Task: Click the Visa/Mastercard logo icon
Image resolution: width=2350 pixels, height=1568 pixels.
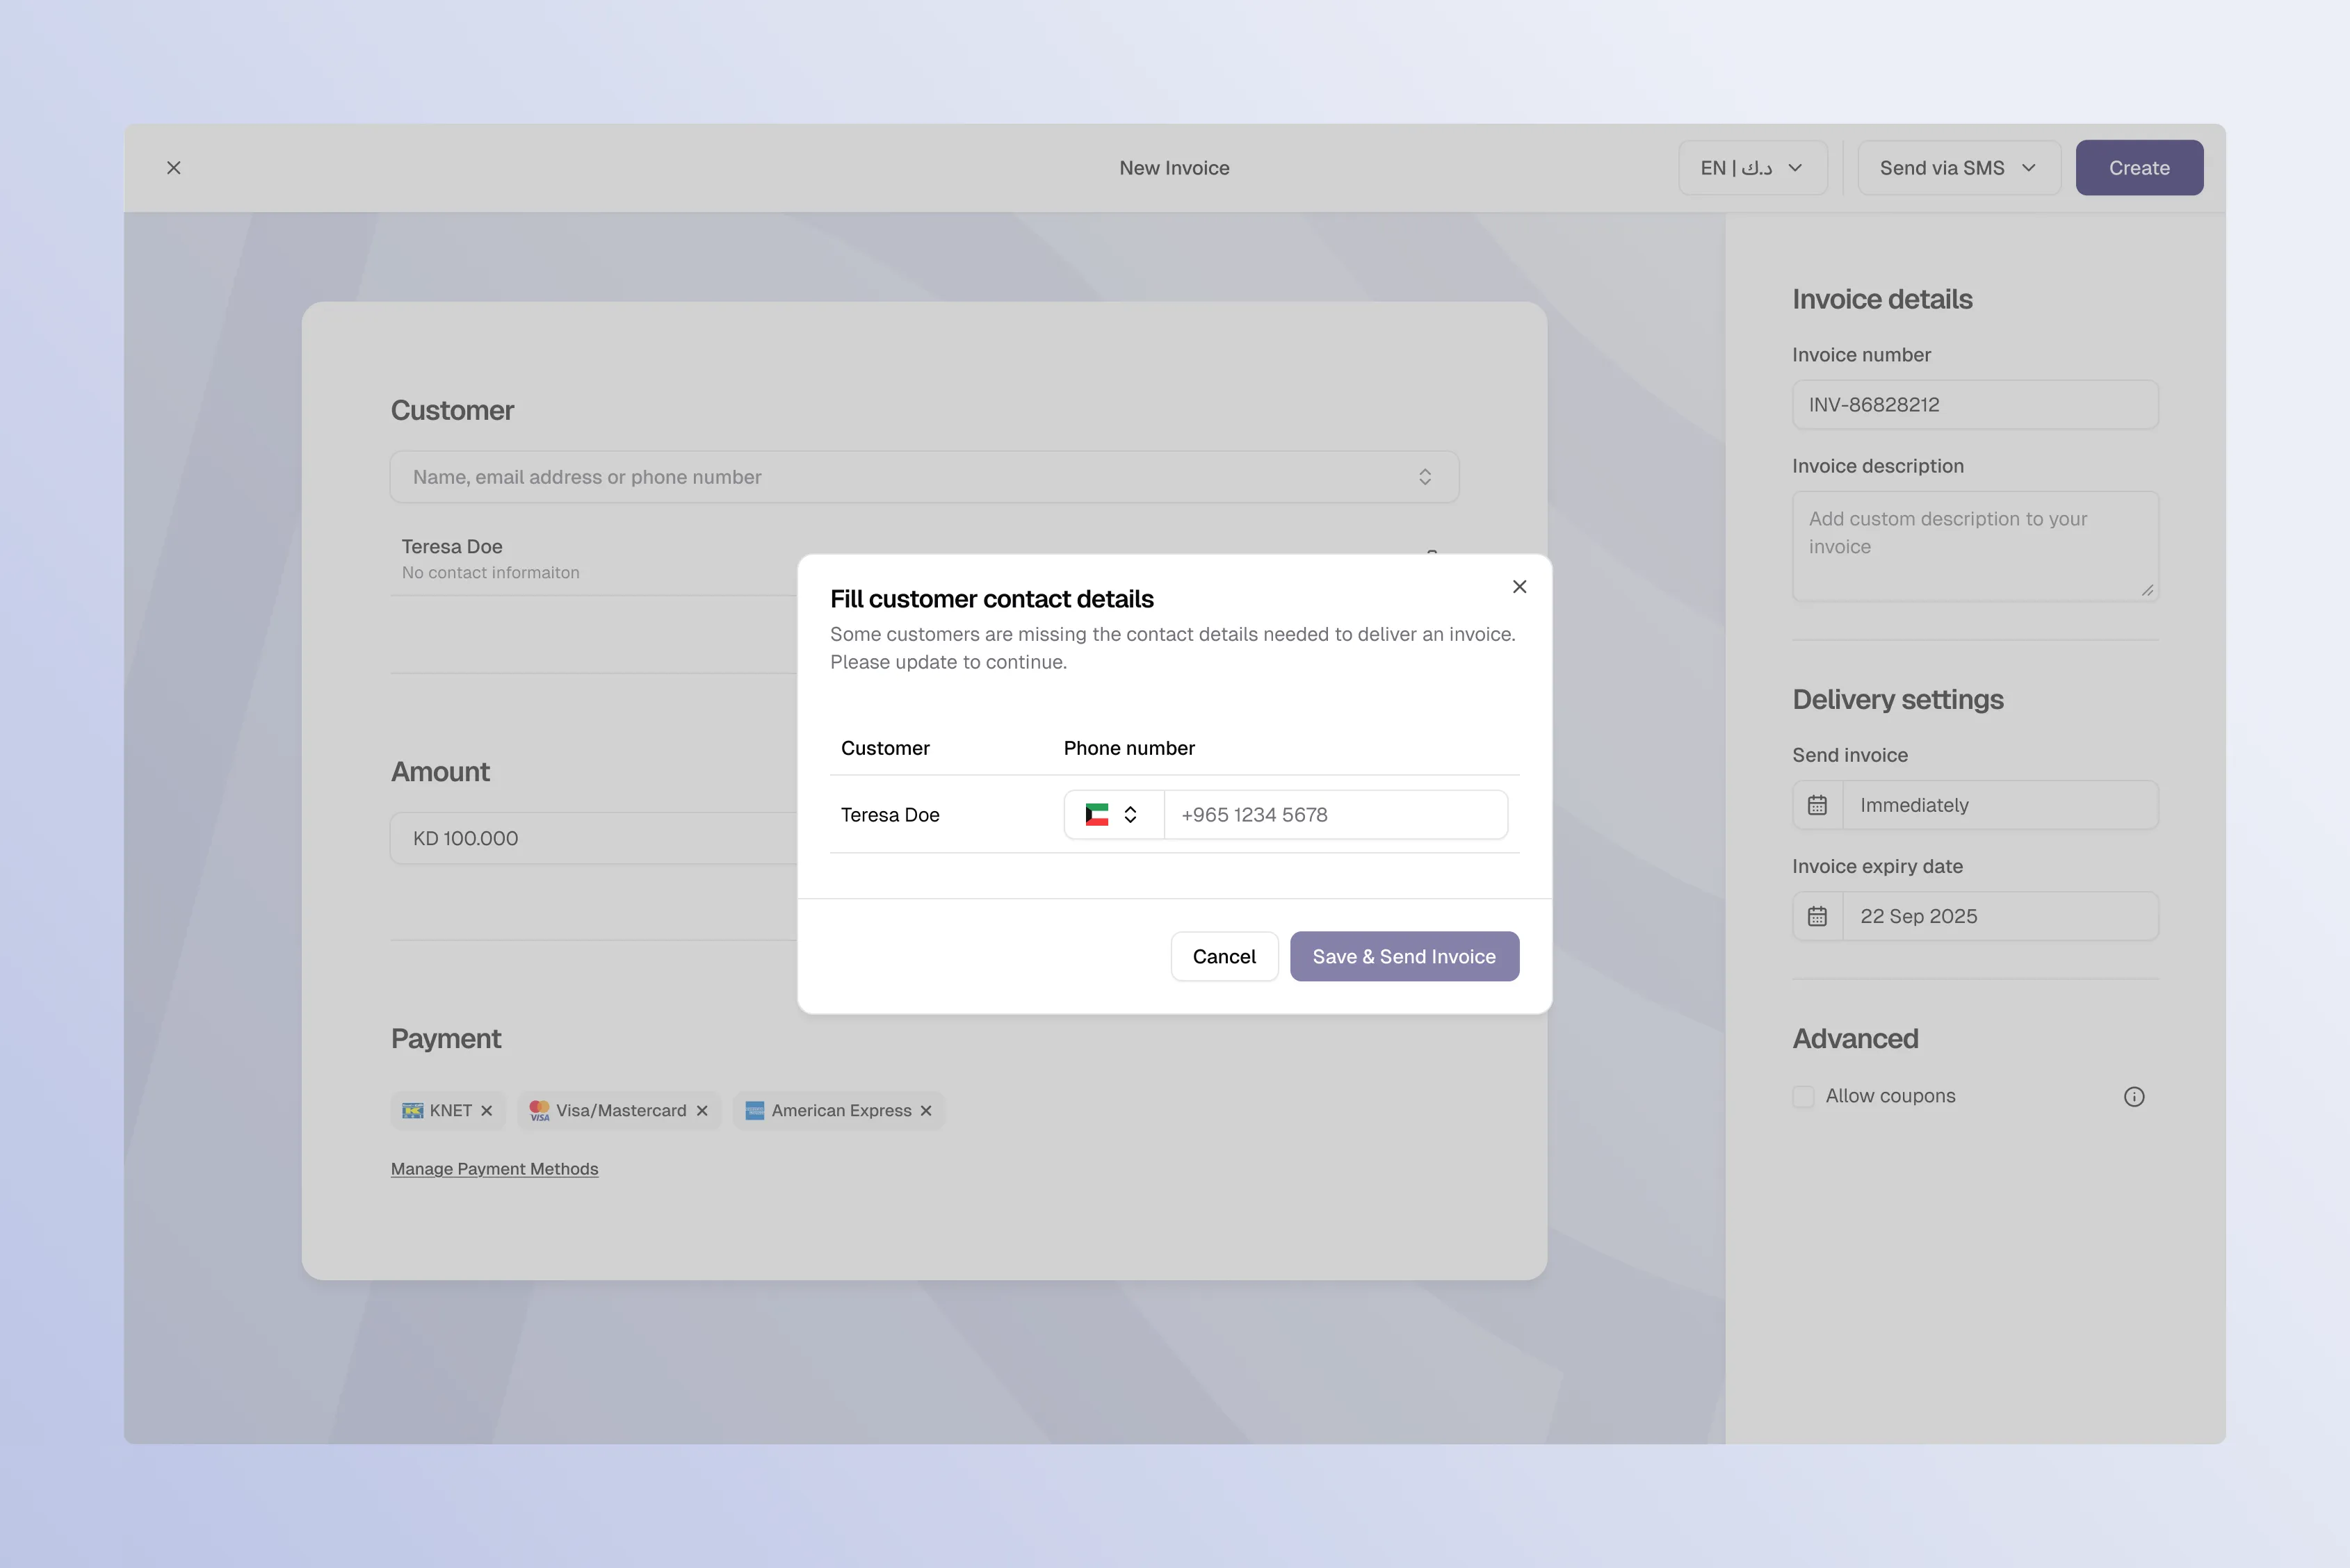Action: (x=540, y=1111)
